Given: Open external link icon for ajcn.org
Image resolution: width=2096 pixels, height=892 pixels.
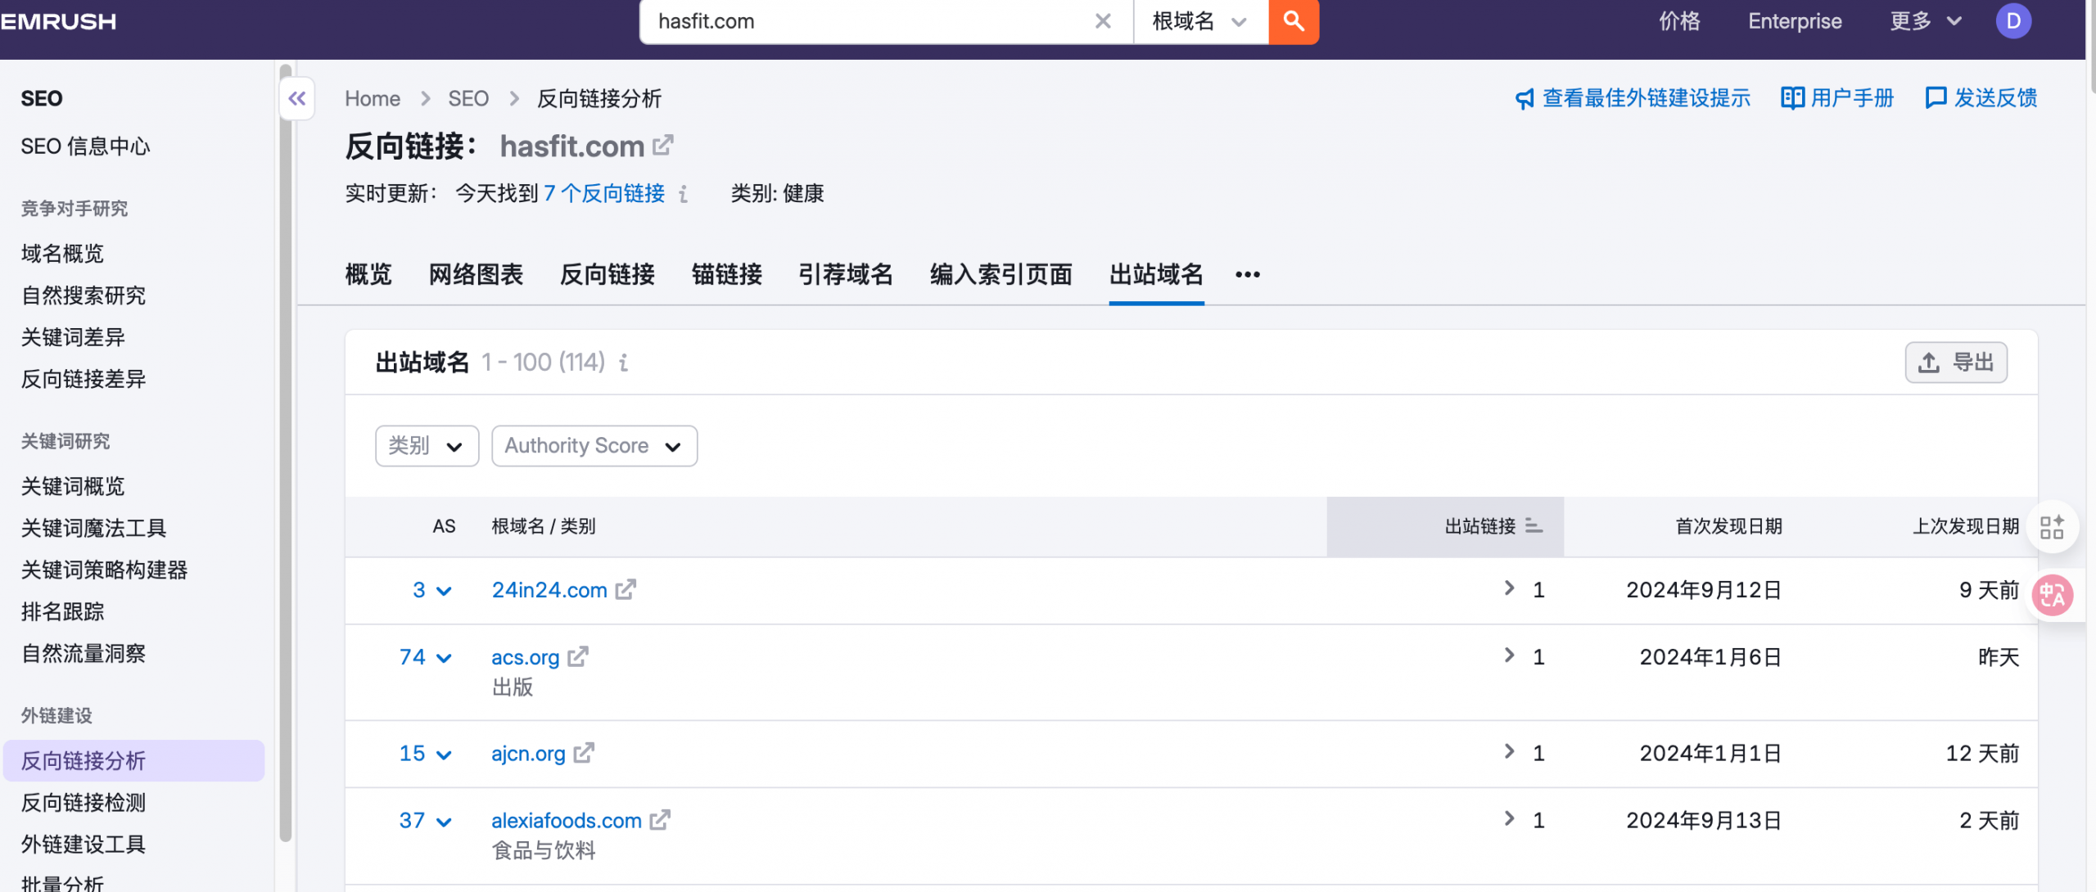Looking at the screenshot, I should coord(584,753).
